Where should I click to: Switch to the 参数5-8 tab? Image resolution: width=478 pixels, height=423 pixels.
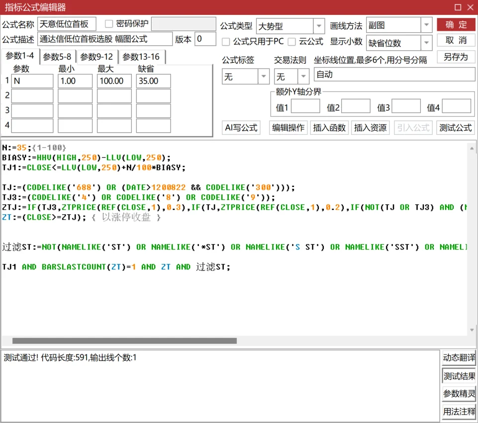pyautogui.click(x=57, y=57)
